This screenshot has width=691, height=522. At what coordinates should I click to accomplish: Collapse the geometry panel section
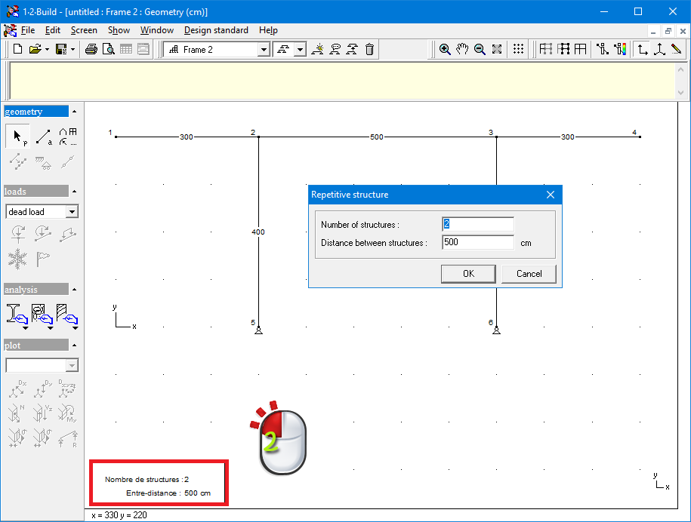pos(74,112)
